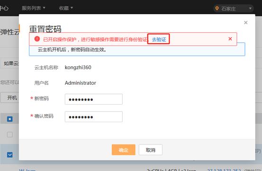Open the W-kvm server link
This screenshot has height=171, width=262.
click(27, 170)
